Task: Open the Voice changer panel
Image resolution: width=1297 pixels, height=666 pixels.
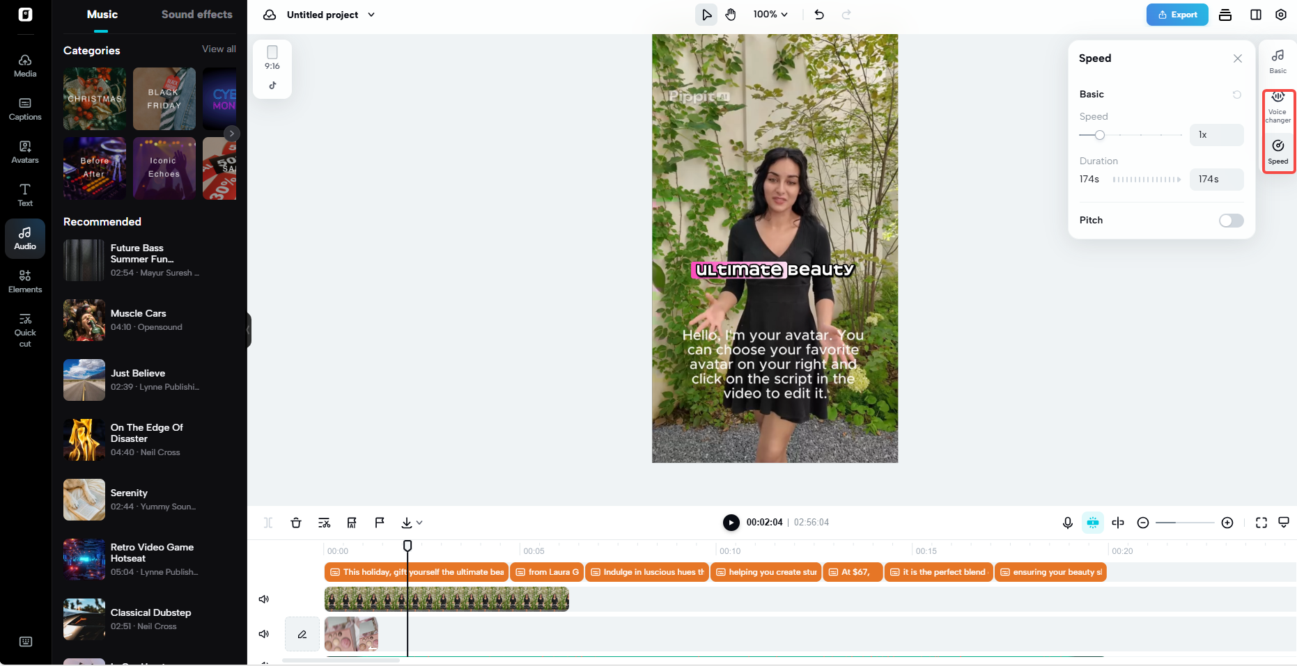Action: tap(1278, 106)
